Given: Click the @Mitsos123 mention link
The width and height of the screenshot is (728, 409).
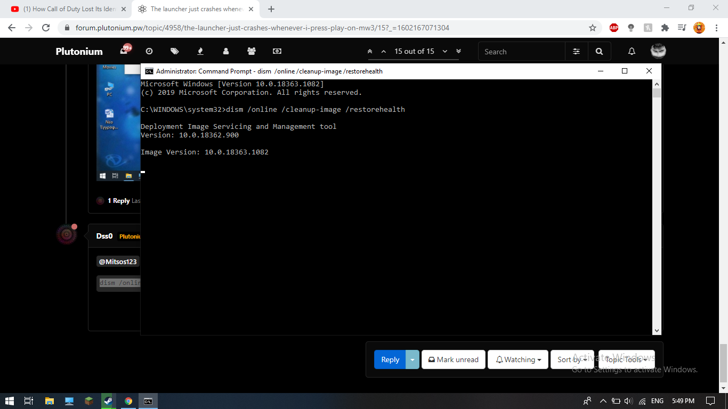Looking at the screenshot, I should pyautogui.click(x=118, y=261).
